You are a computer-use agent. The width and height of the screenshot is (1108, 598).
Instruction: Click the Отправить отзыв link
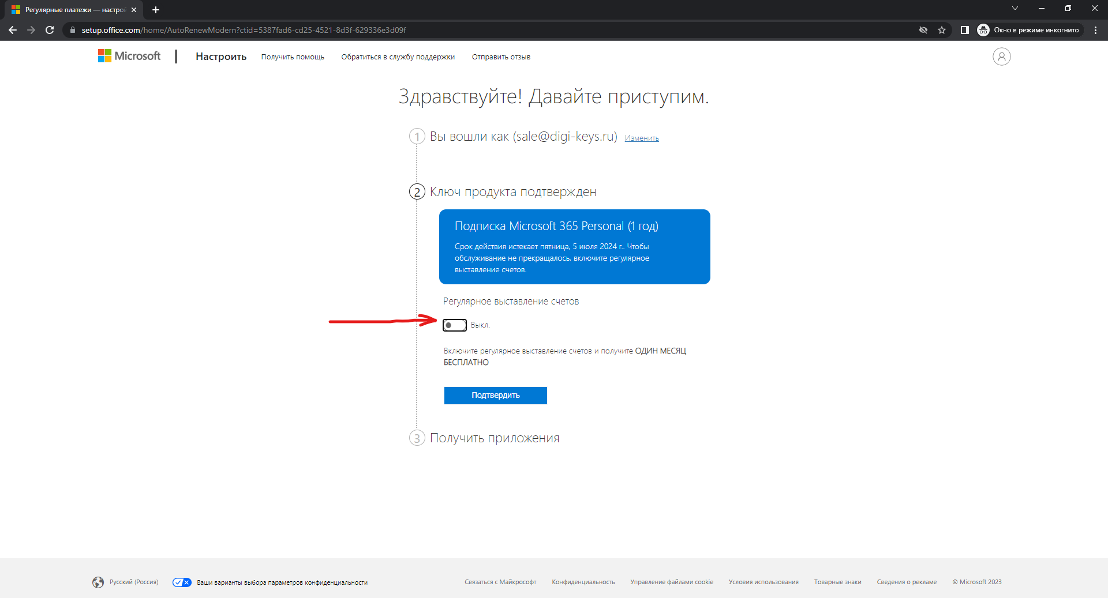pyautogui.click(x=501, y=57)
